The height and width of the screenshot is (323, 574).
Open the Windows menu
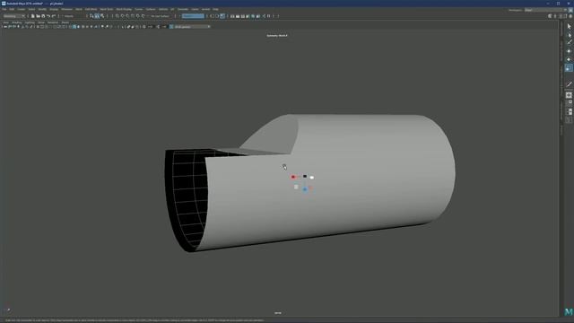66,9
